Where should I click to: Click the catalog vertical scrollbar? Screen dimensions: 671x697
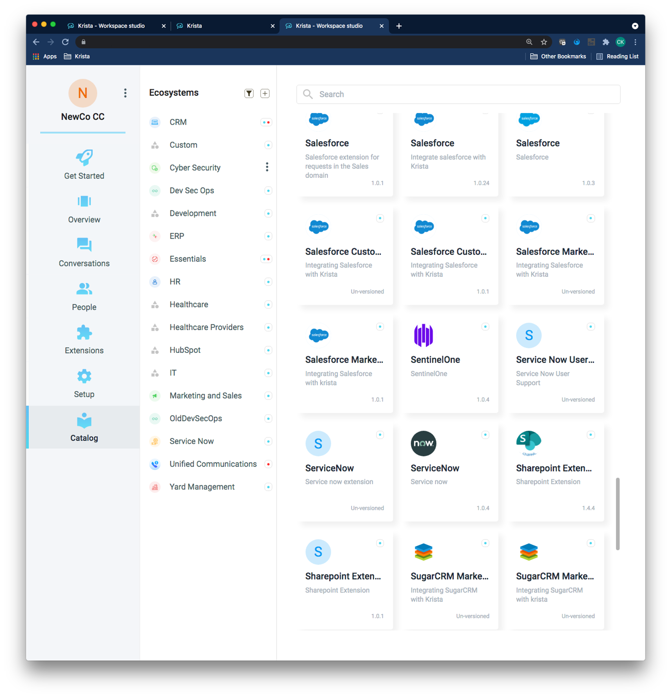click(618, 514)
